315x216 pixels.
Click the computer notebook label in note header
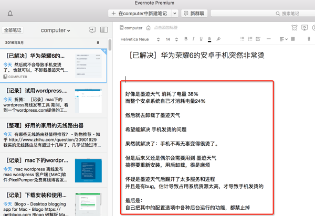tap(131, 28)
